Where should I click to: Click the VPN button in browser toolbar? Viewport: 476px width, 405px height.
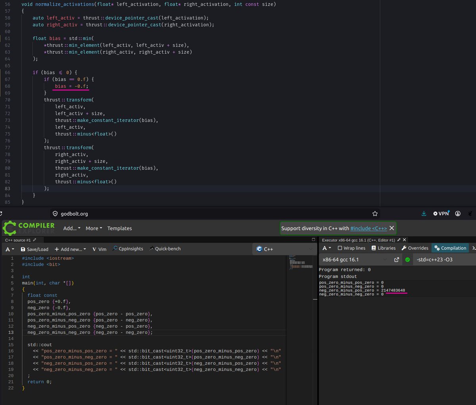pos(441,214)
